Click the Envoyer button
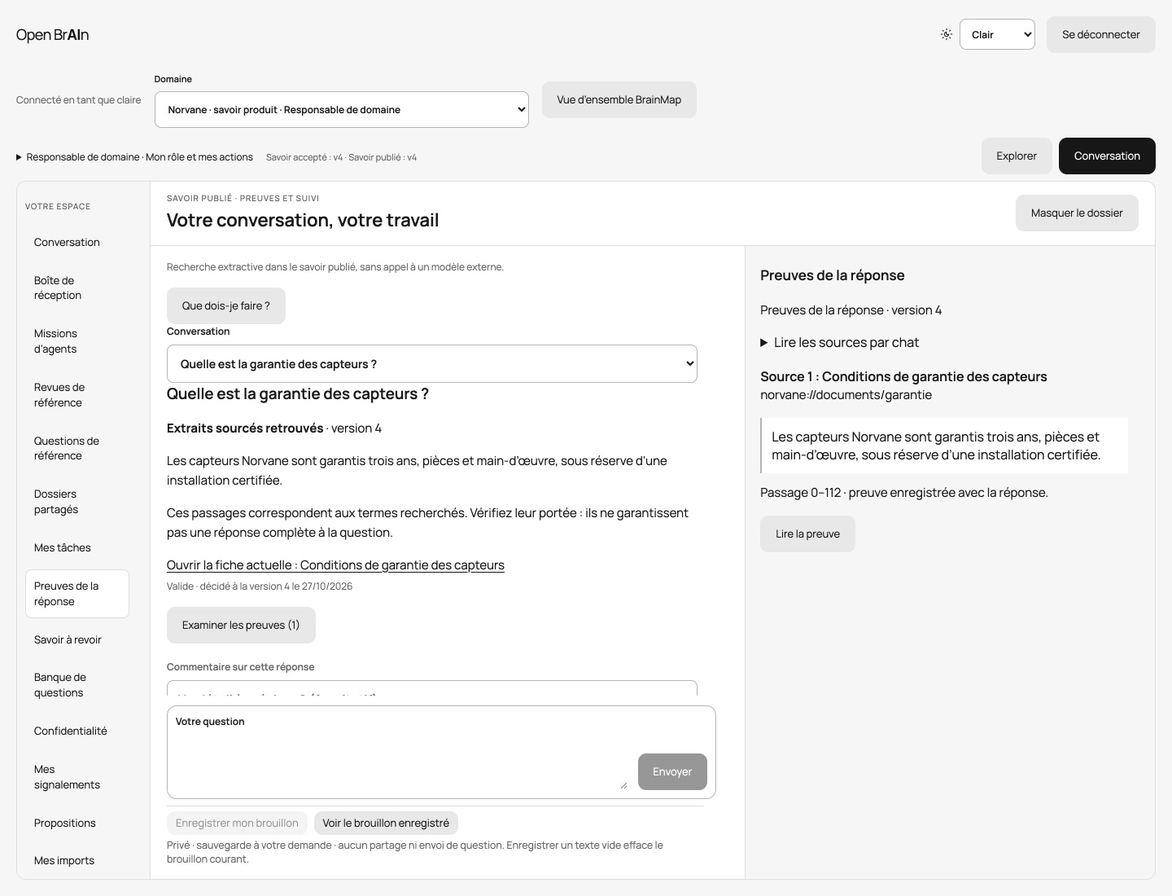The width and height of the screenshot is (1172, 896). (x=672, y=771)
